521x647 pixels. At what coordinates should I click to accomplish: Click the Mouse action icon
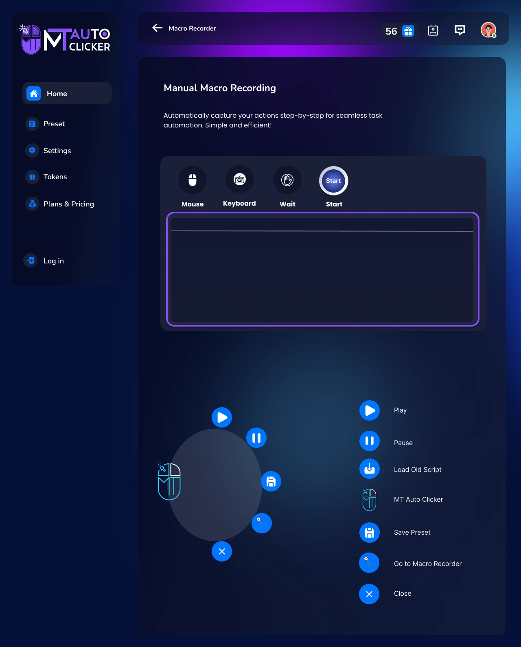pyautogui.click(x=193, y=180)
